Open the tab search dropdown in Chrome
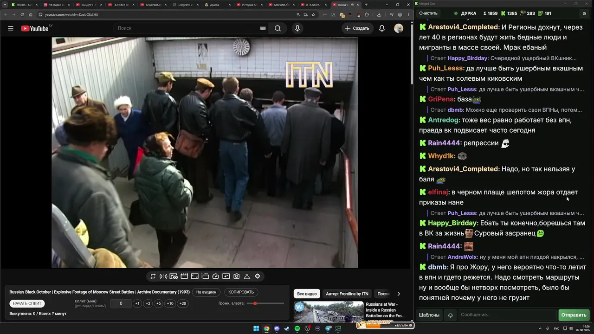This screenshot has width=594, height=334. [x=5, y=5]
